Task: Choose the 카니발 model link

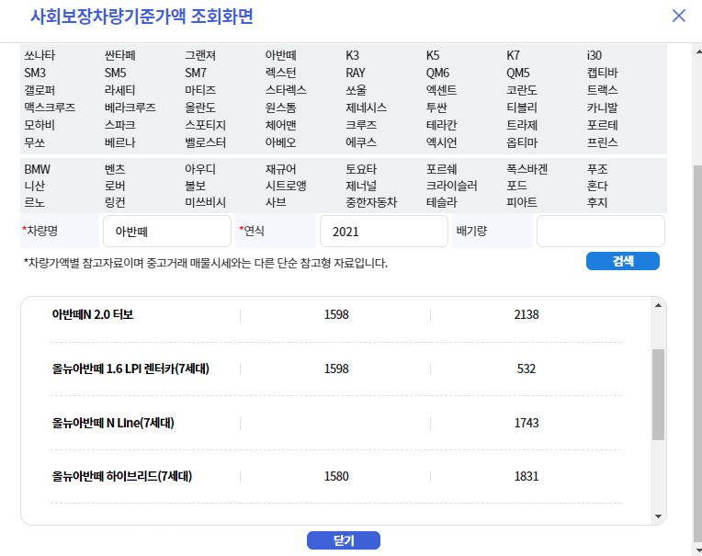Action: click(602, 108)
